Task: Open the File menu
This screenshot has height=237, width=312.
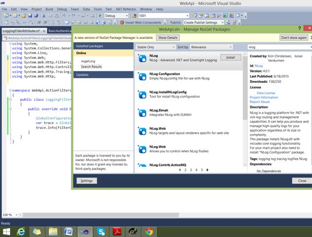Action: tap(4, 9)
